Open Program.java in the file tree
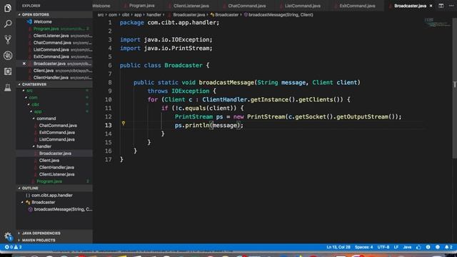 [49, 181]
